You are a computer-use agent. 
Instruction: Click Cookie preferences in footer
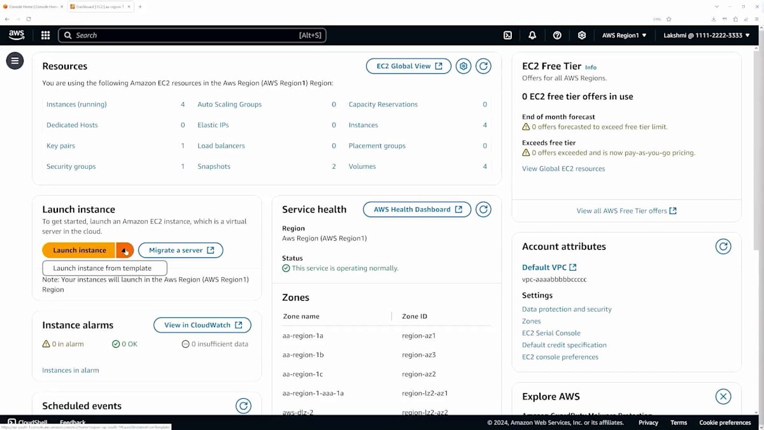(725, 422)
